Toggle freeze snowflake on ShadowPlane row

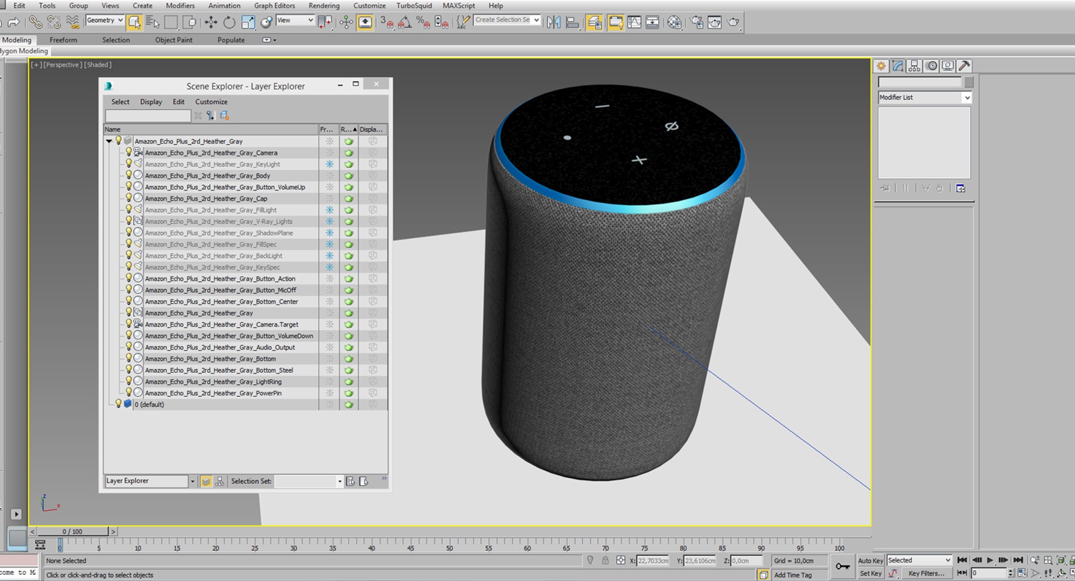coord(330,233)
